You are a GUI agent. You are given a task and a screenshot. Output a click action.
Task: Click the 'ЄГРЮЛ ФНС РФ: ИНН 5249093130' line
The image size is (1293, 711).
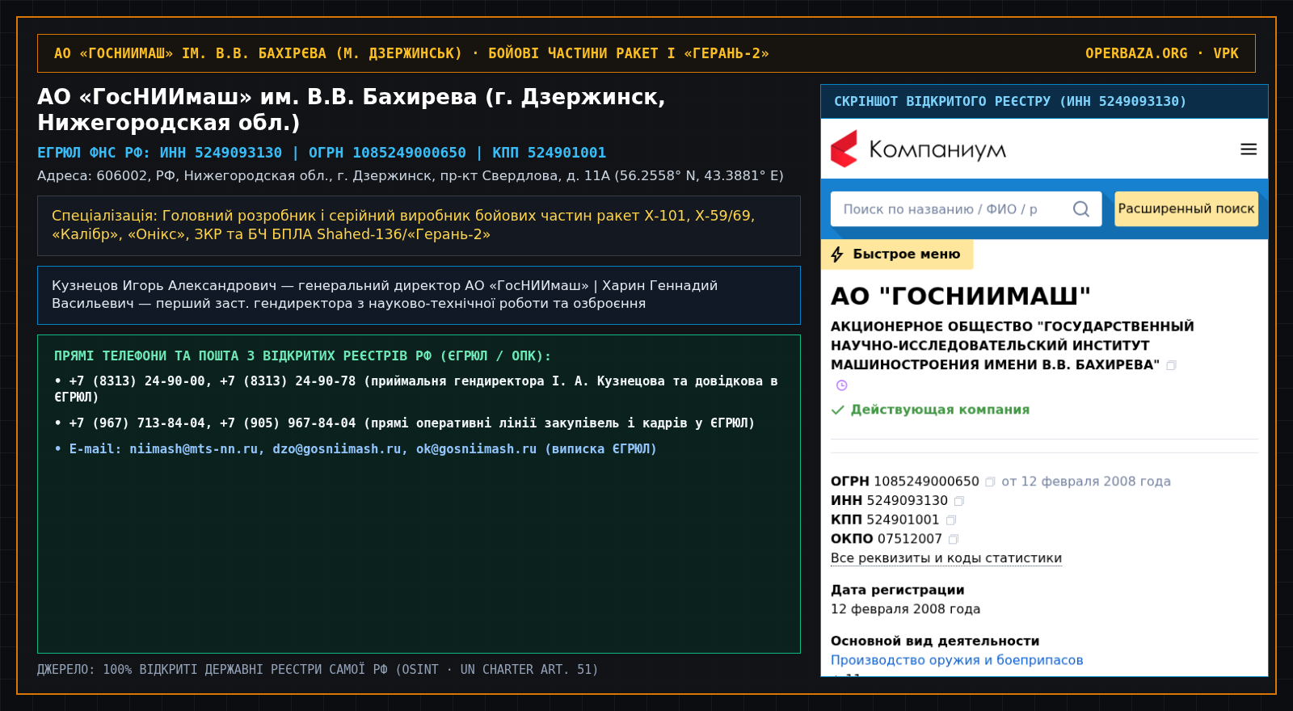pos(322,153)
